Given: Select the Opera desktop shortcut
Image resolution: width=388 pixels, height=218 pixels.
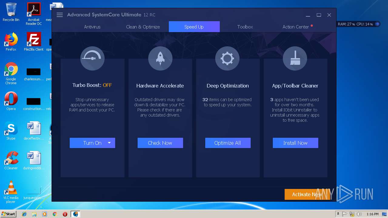Looking at the screenshot, I should tap(11, 101).
